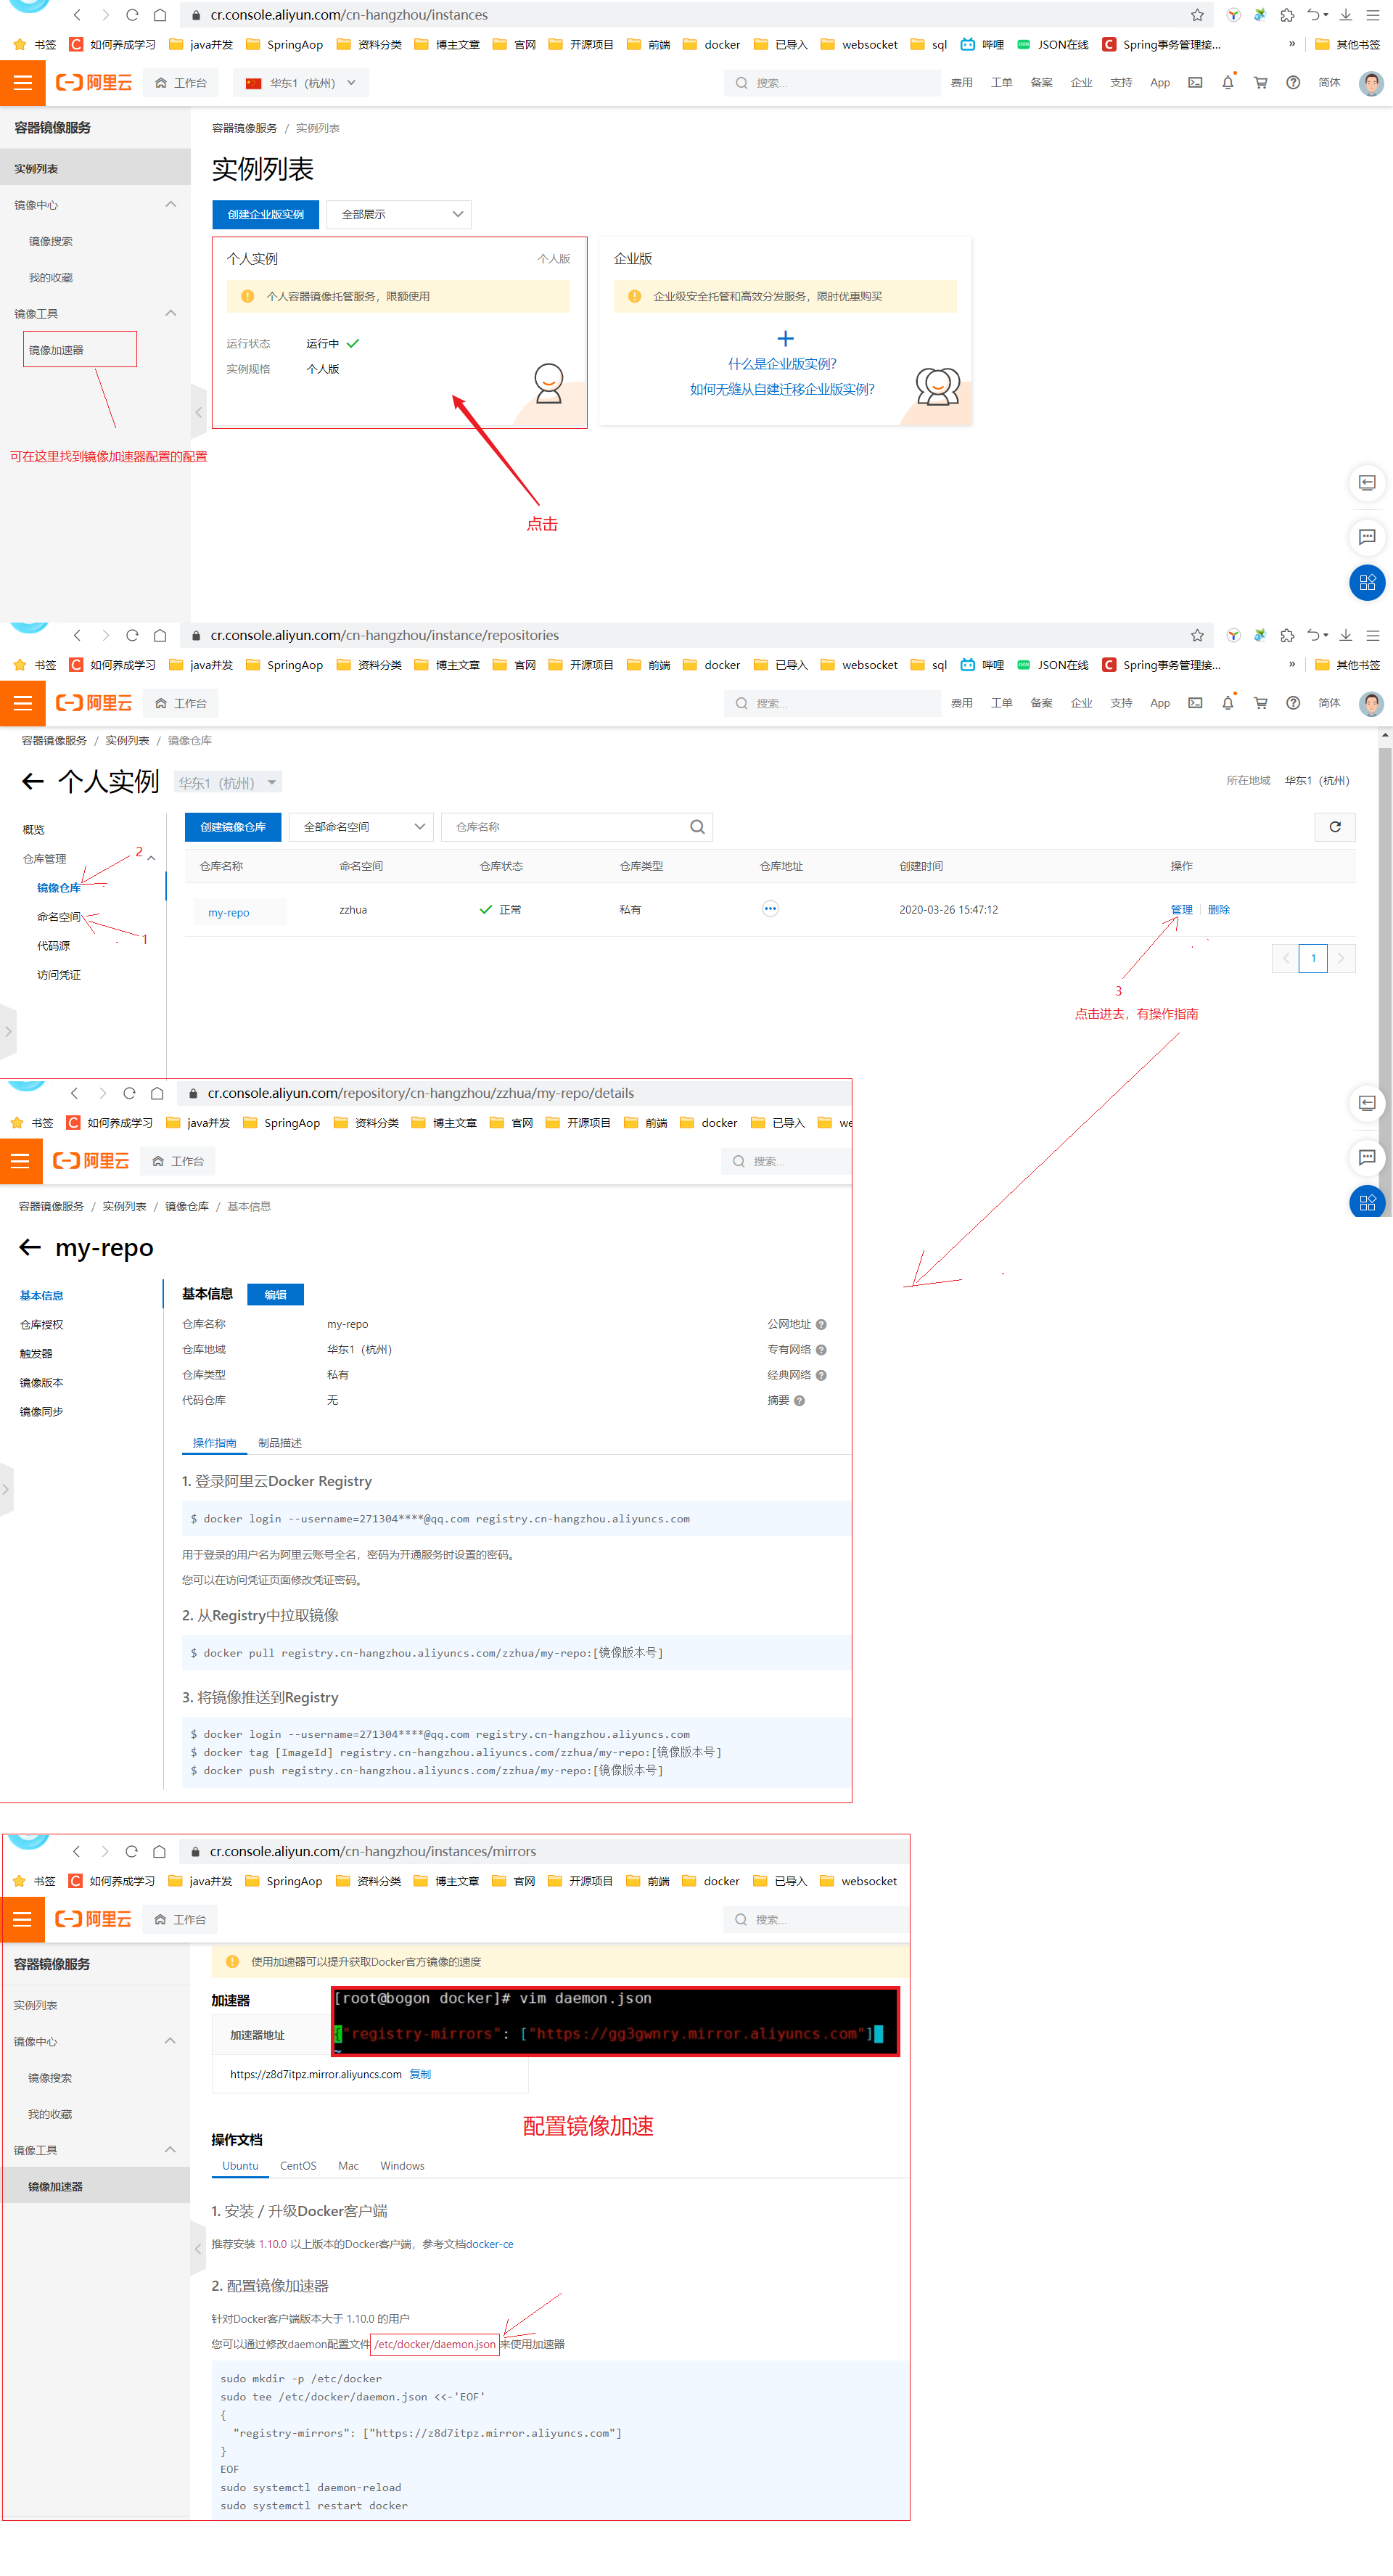The height and width of the screenshot is (2576, 1393).
Task: Select the Windows documentation tab
Action: point(402,2165)
